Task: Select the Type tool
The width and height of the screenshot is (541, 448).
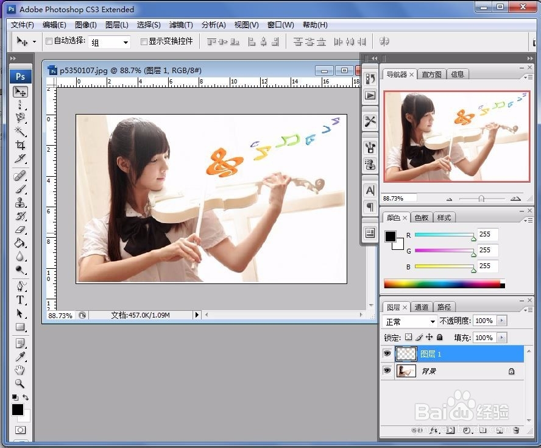Action: point(20,301)
